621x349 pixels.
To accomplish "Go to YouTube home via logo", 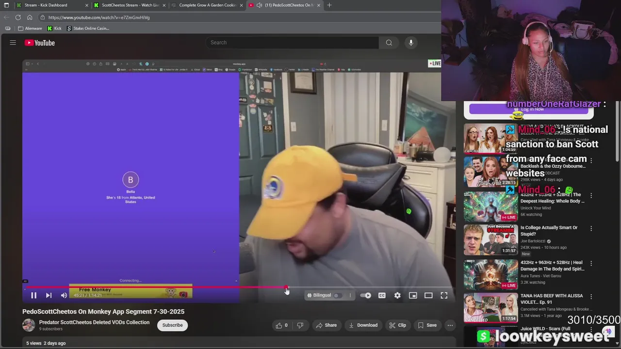I will (40, 43).
